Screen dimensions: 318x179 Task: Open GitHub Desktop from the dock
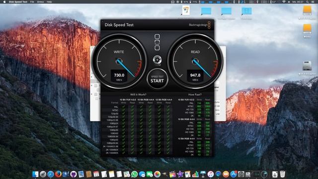coord(74,174)
